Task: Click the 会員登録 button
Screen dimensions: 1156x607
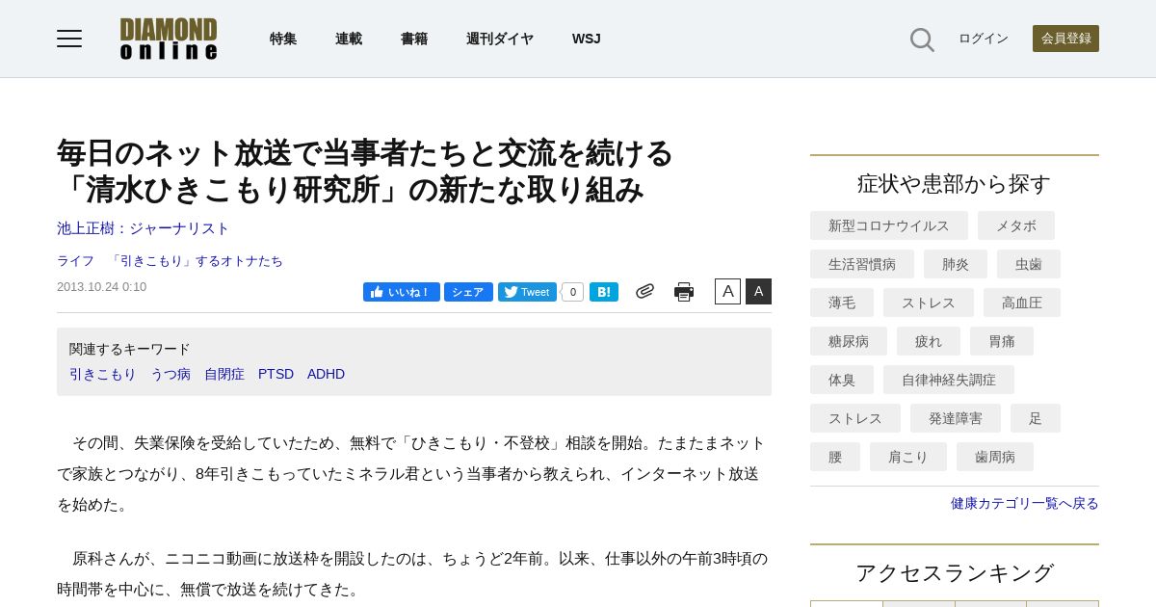Action: pyautogui.click(x=1065, y=39)
